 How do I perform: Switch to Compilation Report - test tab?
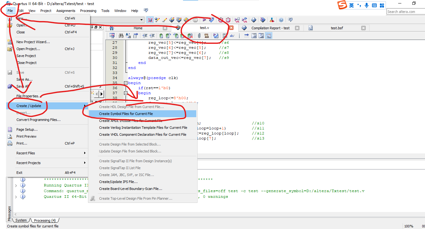tap(270, 28)
